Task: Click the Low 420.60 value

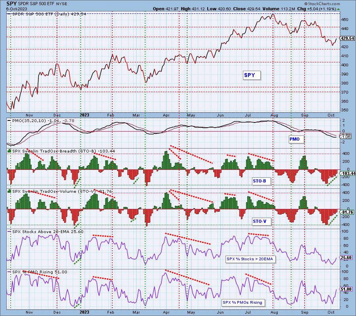Action: pyautogui.click(x=219, y=9)
